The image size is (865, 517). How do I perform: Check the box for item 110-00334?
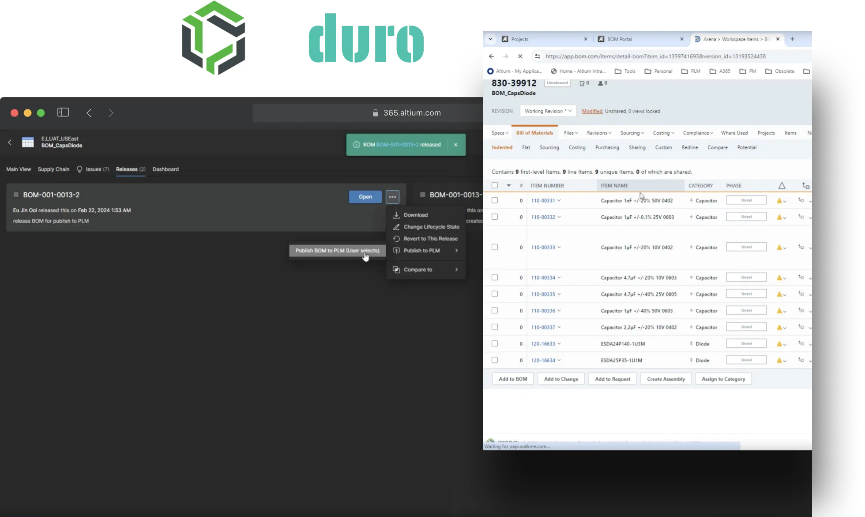point(495,277)
